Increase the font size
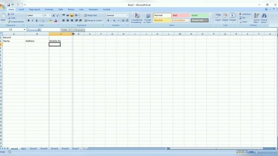The image size is (278, 156). 53,16
